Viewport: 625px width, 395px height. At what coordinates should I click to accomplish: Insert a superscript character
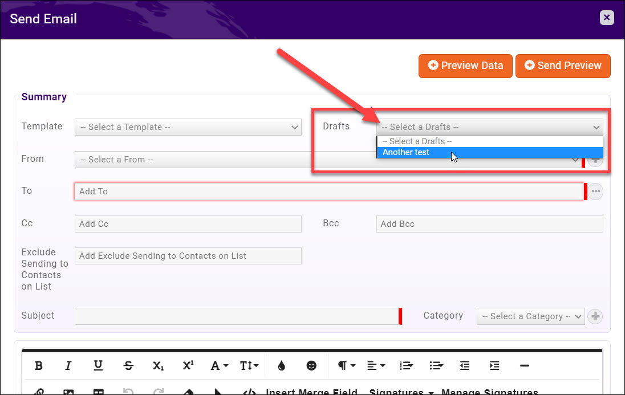point(188,365)
